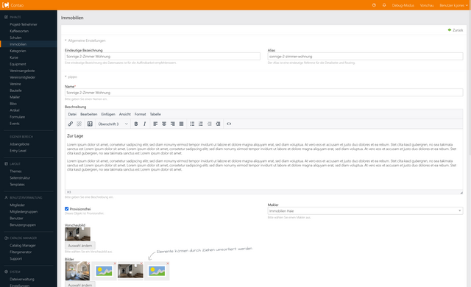Click the Vorschaubild thumbnail image
This screenshot has height=287, width=471.
[77, 234]
